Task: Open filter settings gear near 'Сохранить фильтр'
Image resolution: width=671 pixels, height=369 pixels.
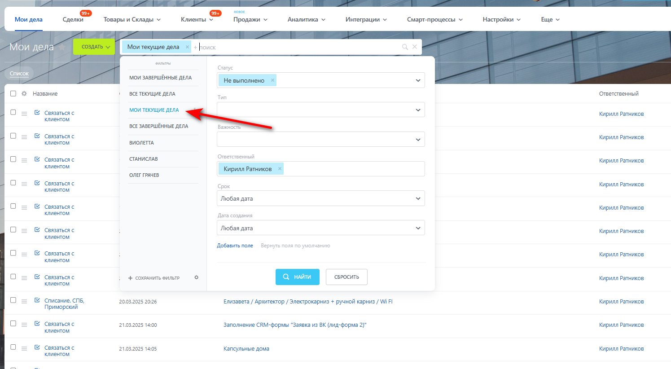Action: (196, 277)
